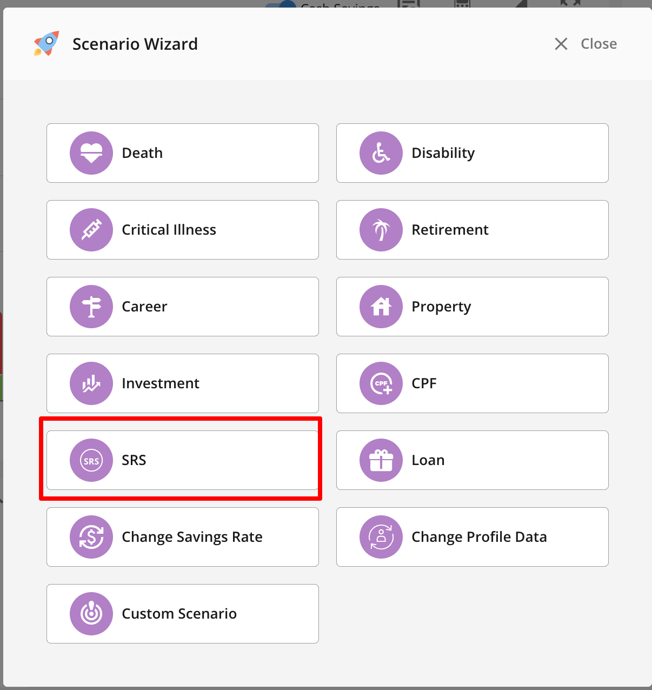Click the CPF circular icon
This screenshot has width=652, height=690.
(381, 383)
